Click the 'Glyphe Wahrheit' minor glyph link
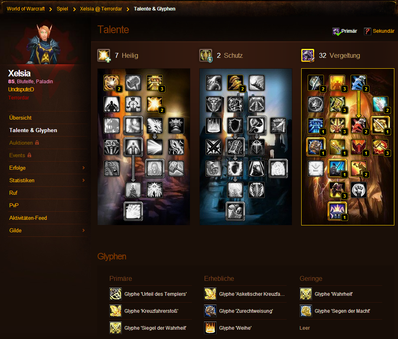This screenshot has height=339, width=398. point(333,294)
